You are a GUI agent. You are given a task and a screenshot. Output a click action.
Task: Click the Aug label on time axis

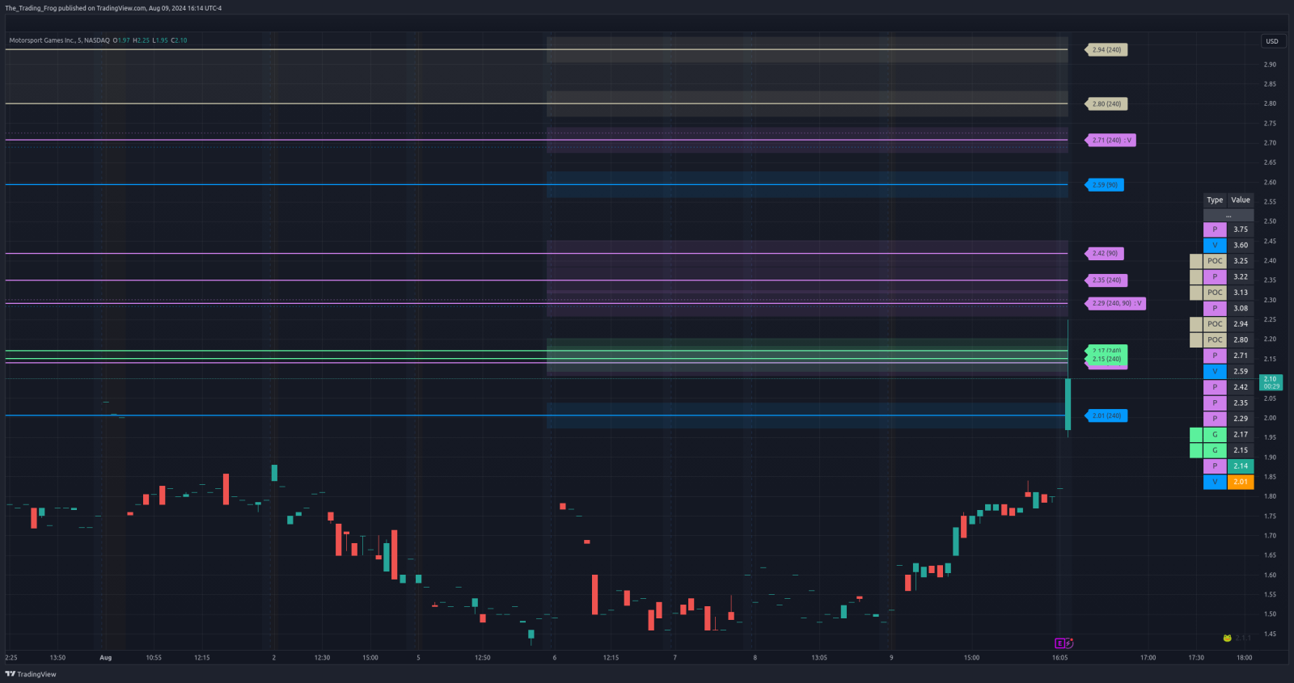click(106, 658)
